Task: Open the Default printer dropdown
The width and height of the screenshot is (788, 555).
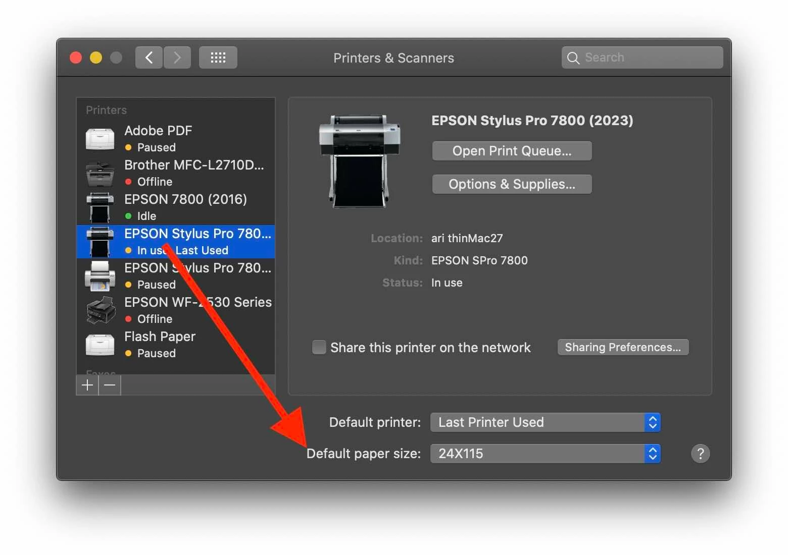Action: pyautogui.click(x=545, y=422)
